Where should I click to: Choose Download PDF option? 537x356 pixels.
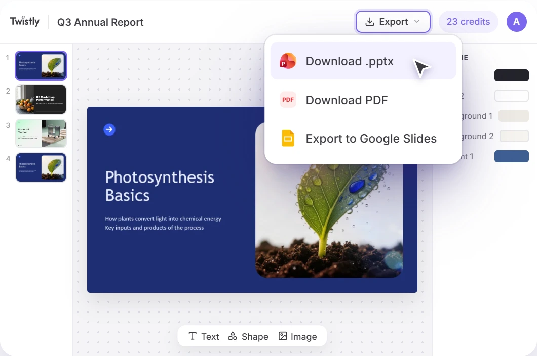point(363,100)
